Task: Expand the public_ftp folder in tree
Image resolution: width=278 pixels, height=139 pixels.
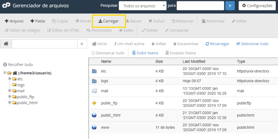Action: pyautogui.click(x=10, y=96)
